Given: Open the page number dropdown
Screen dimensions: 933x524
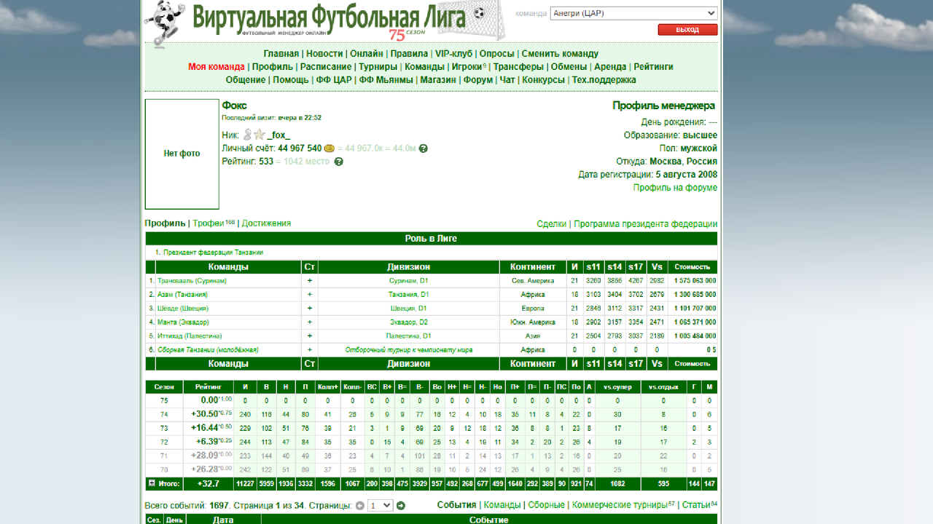Looking at the screenshot, I should (x=379, y=505).
